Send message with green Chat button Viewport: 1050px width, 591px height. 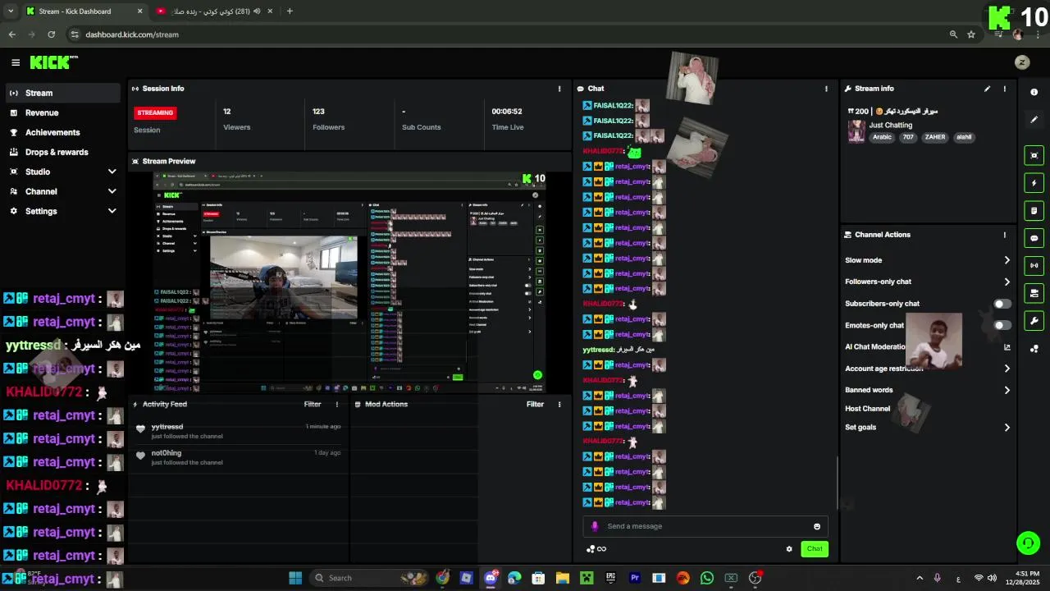click(815, 549)
